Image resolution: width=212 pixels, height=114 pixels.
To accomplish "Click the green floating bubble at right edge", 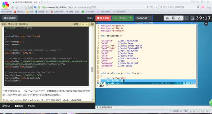I will [210, 103].
